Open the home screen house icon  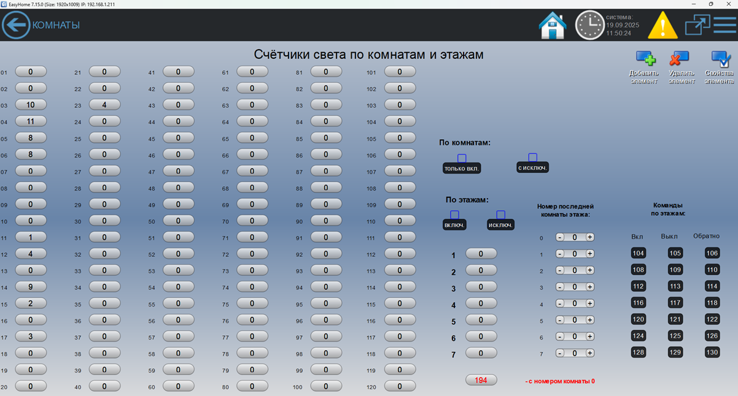tap(552, 25)
